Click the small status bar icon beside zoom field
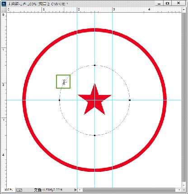 click(x=19, y=190)
